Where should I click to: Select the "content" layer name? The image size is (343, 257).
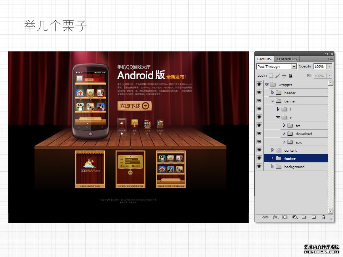pos(290,150)
